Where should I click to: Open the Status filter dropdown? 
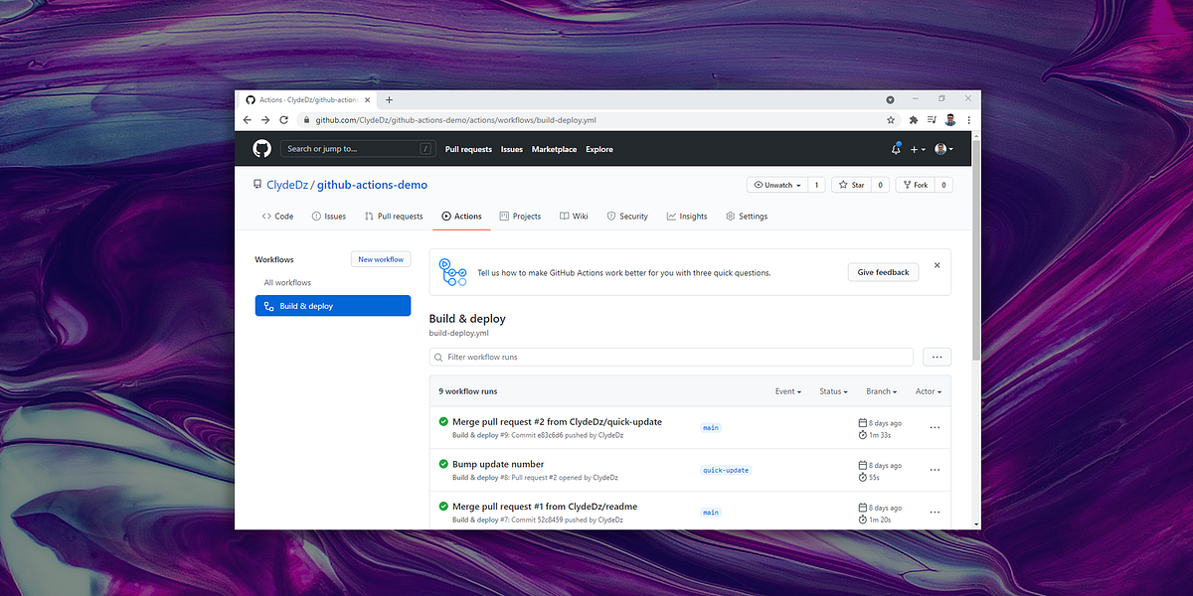click(833, 390)
